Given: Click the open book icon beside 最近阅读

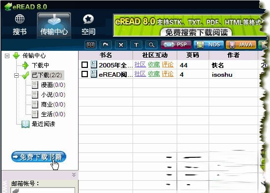Looking at the screenshot, I should click(26, 124).
